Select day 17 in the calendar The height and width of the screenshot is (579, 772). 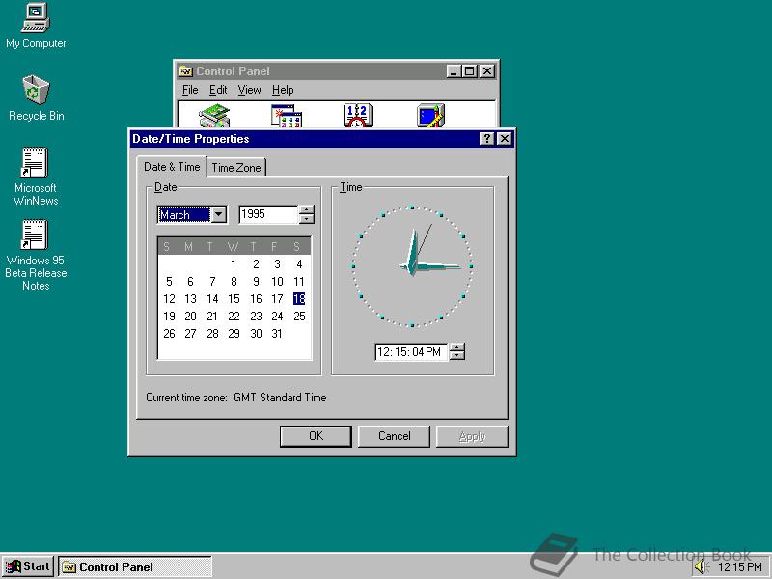[277, 299]
